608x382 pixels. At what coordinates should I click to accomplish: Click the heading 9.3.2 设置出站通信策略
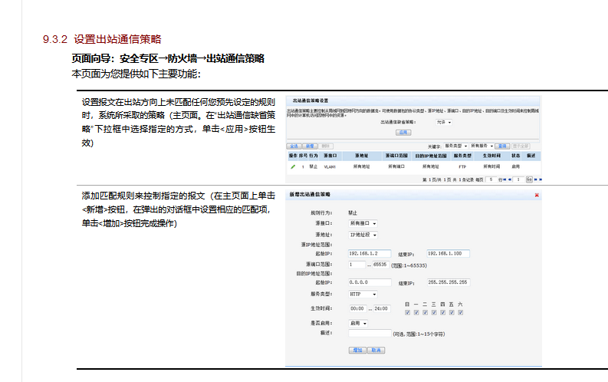point(102,39)
